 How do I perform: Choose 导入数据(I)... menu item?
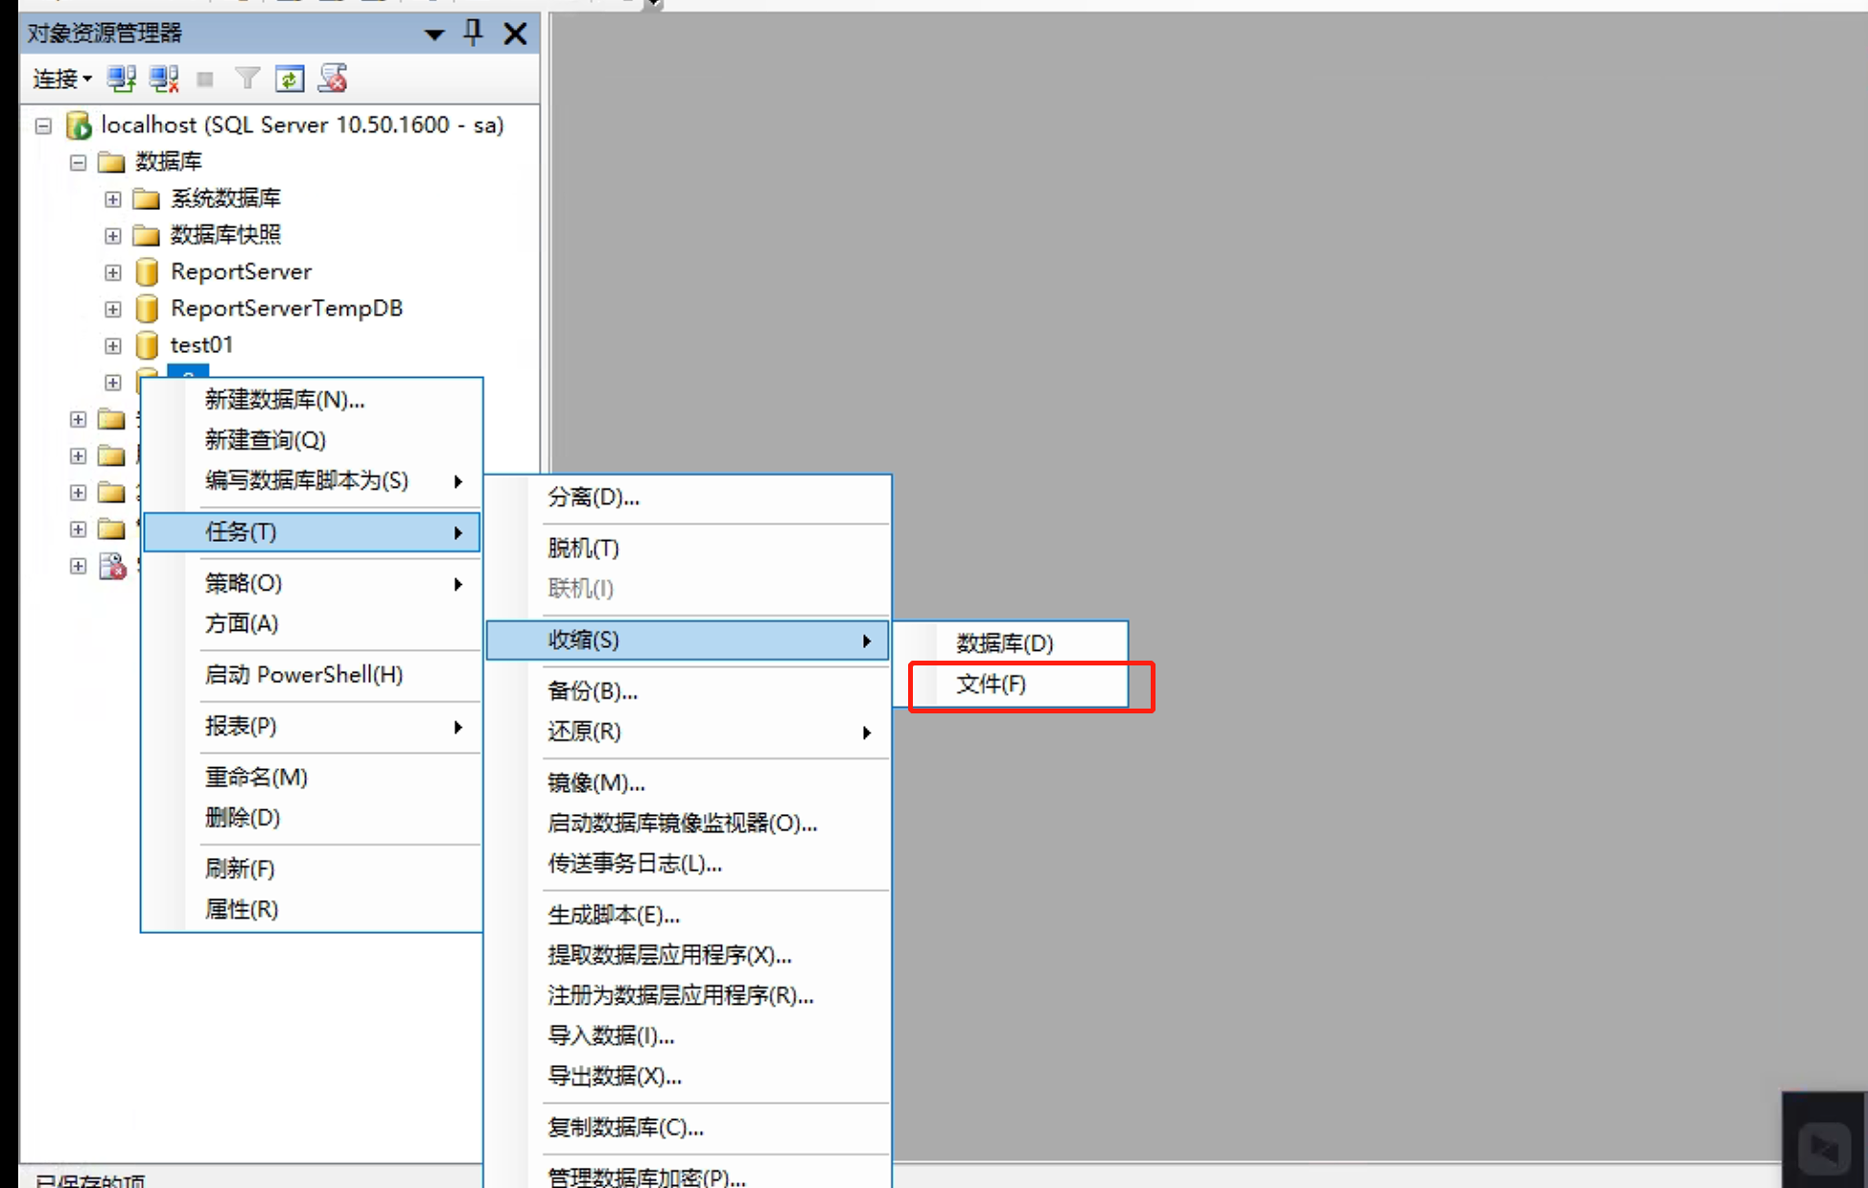[689, 1037]
